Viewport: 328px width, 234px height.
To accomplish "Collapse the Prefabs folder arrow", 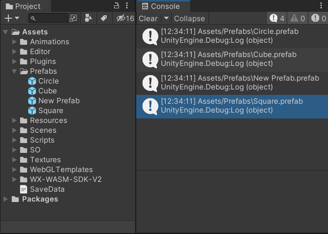I will coord(14,71).
